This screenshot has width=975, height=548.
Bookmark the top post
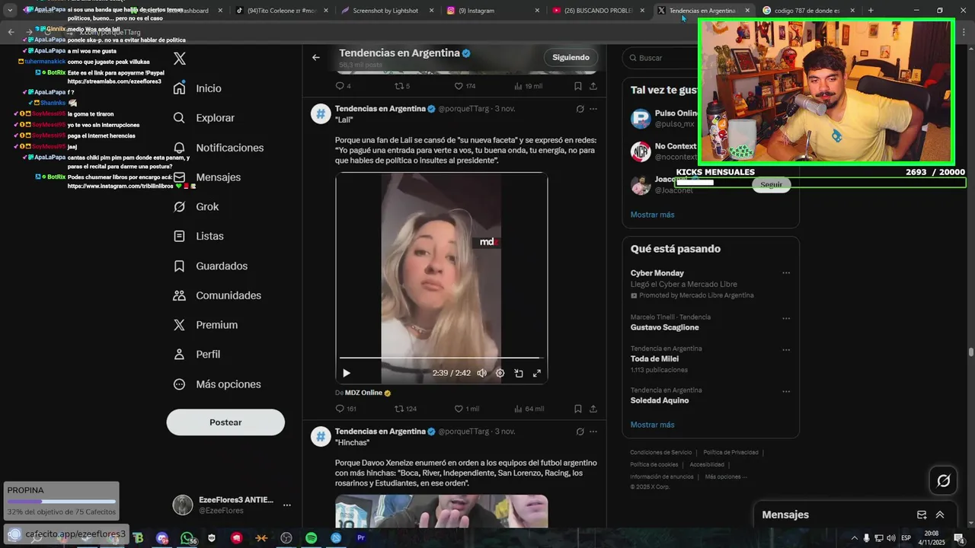[x=578, y=86]
